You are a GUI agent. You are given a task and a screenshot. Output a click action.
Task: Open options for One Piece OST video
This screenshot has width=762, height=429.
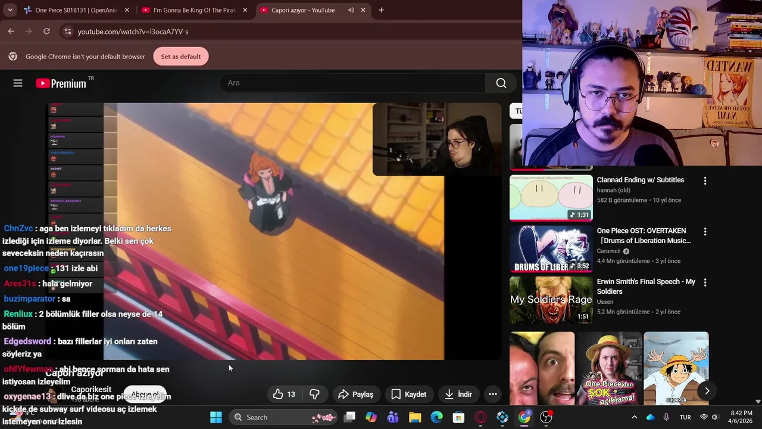pos(705,231)
